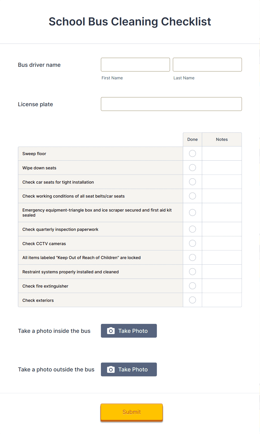Click 'Take Photo' for inside the bus
Screen dimensions: 260x434
129,331
